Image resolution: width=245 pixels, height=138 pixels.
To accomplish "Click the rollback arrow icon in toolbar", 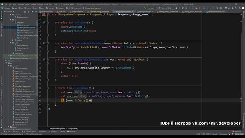I will (x=217, y=8).
